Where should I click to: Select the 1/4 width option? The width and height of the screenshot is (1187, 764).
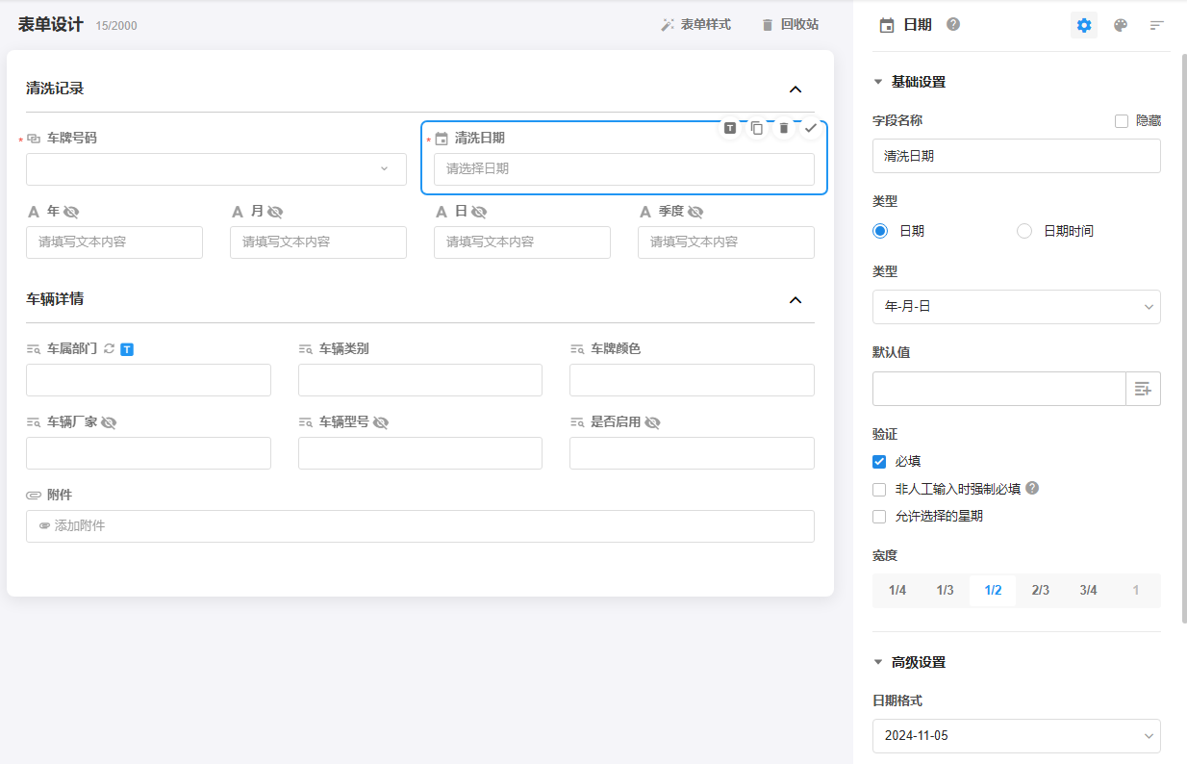(897, 590)
